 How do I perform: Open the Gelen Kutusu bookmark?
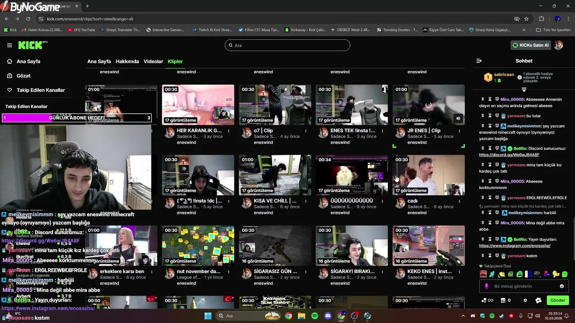click(42, 30)
